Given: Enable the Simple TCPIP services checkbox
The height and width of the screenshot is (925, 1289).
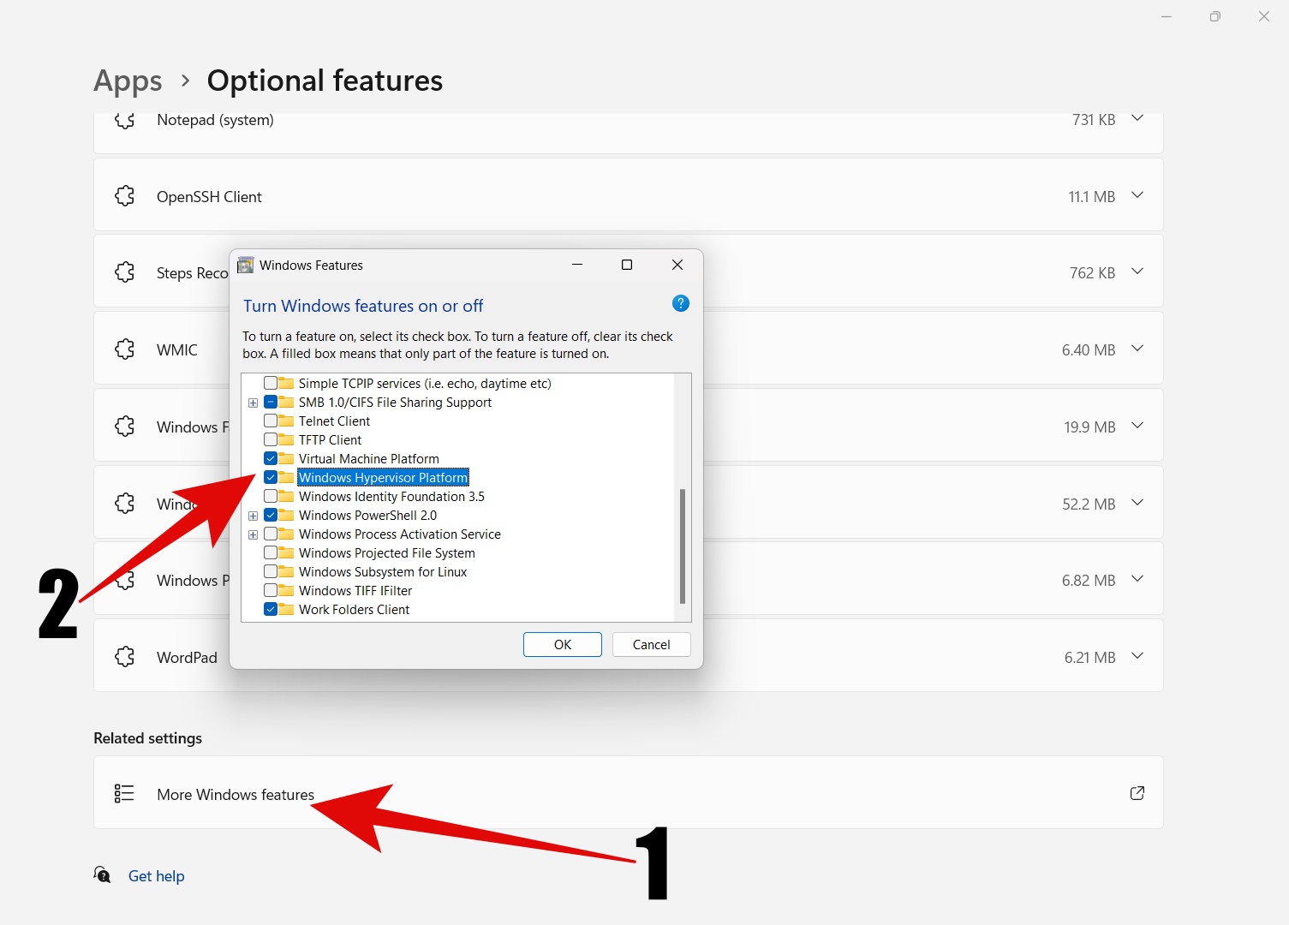Looking at the screenshot, I should tap(271, 383).
